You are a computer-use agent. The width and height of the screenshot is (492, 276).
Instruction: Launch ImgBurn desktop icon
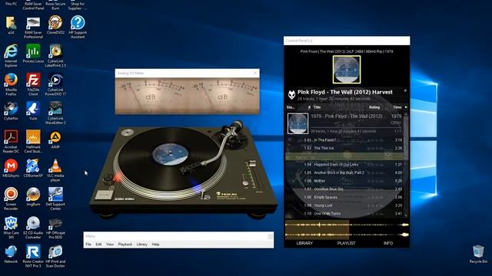pos(33,197)
